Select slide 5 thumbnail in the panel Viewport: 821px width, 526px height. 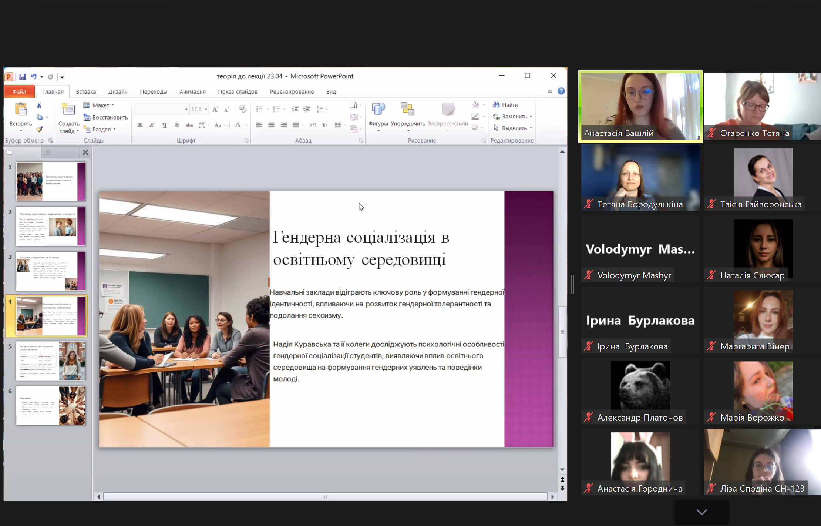click(51, 361)
